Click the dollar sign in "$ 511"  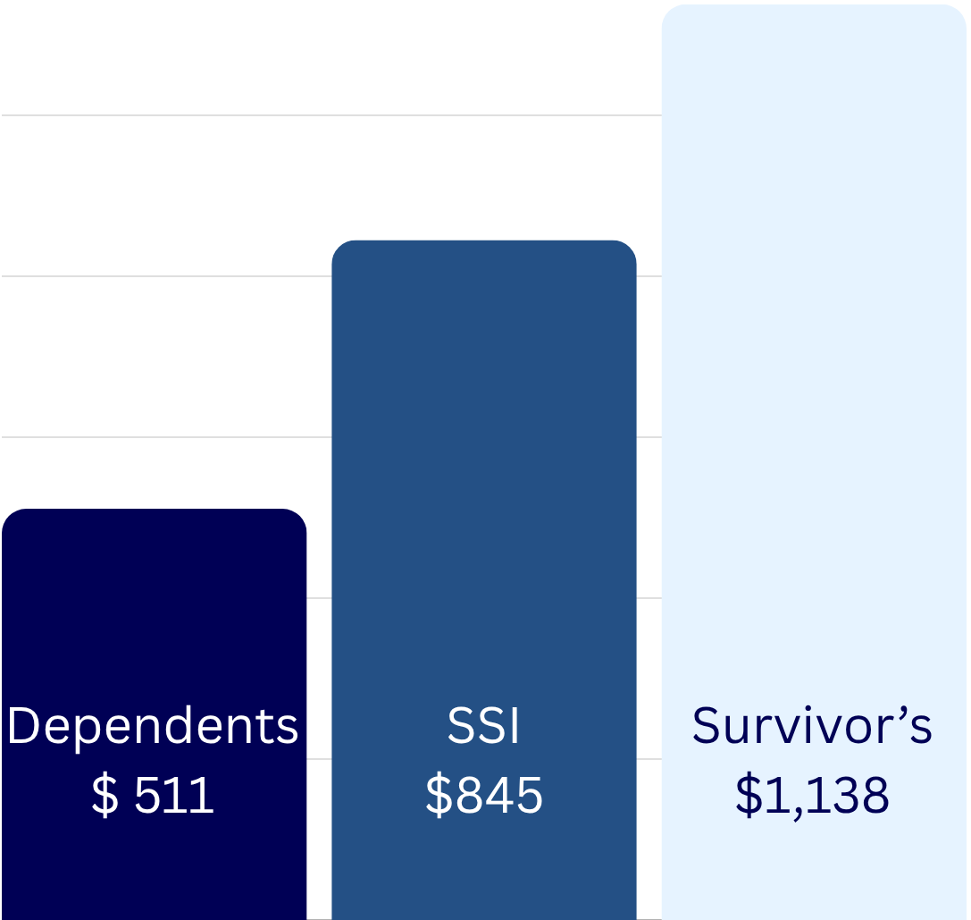(105, 796)
